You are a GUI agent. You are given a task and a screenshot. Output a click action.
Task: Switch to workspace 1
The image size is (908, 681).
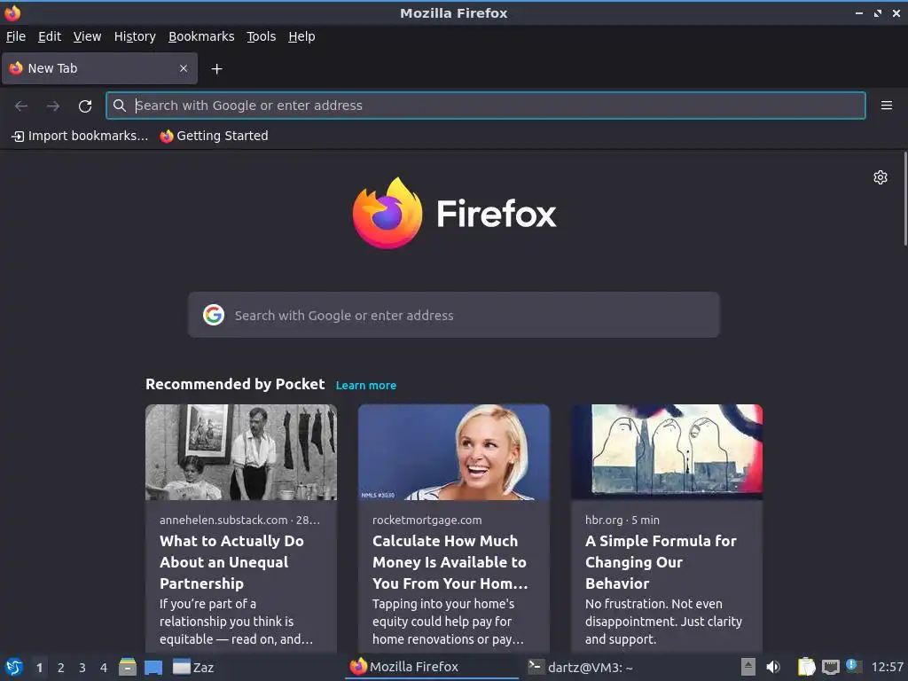(x=39, y=668)
